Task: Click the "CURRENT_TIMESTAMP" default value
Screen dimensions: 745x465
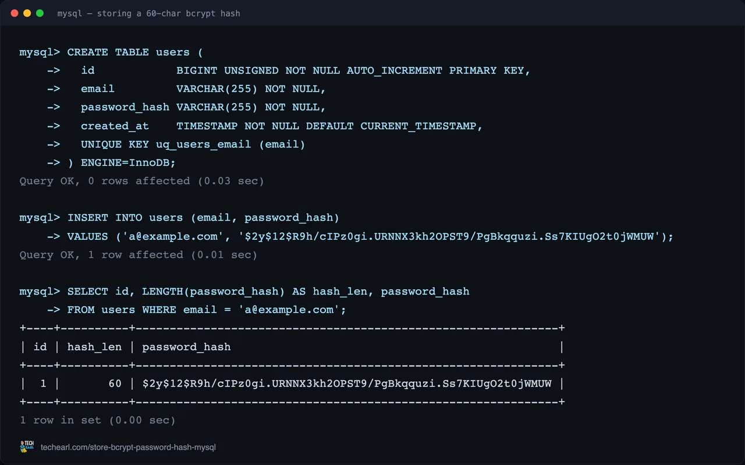Action: (x=418, y=126)
